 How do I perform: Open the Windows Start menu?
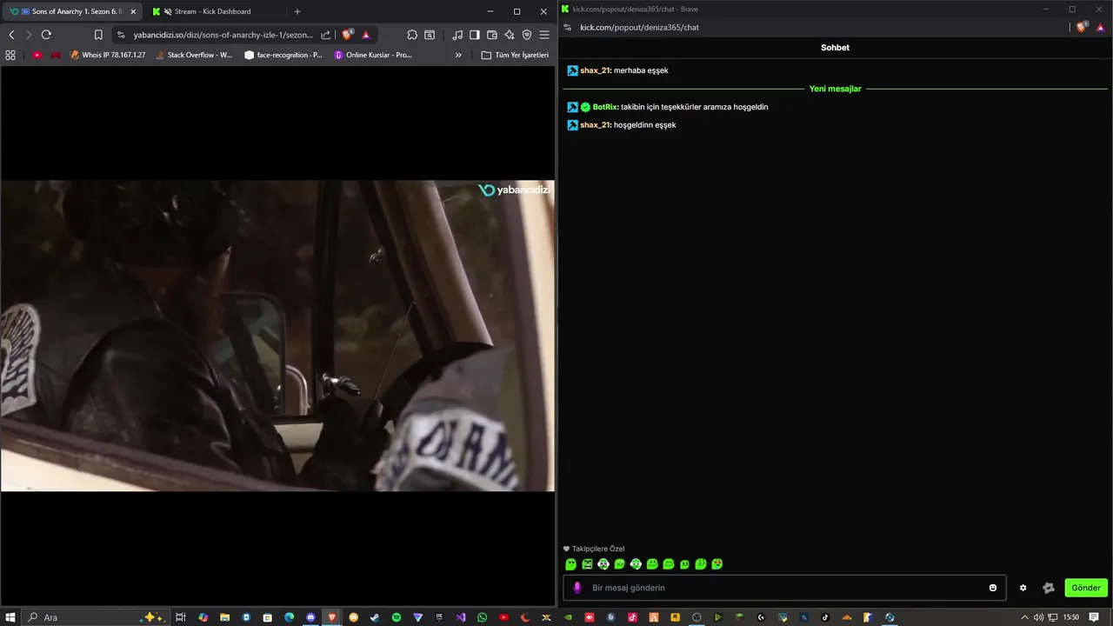[10, 617]
